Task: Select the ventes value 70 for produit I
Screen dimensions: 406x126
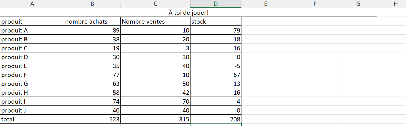Action: pos(156,101)
